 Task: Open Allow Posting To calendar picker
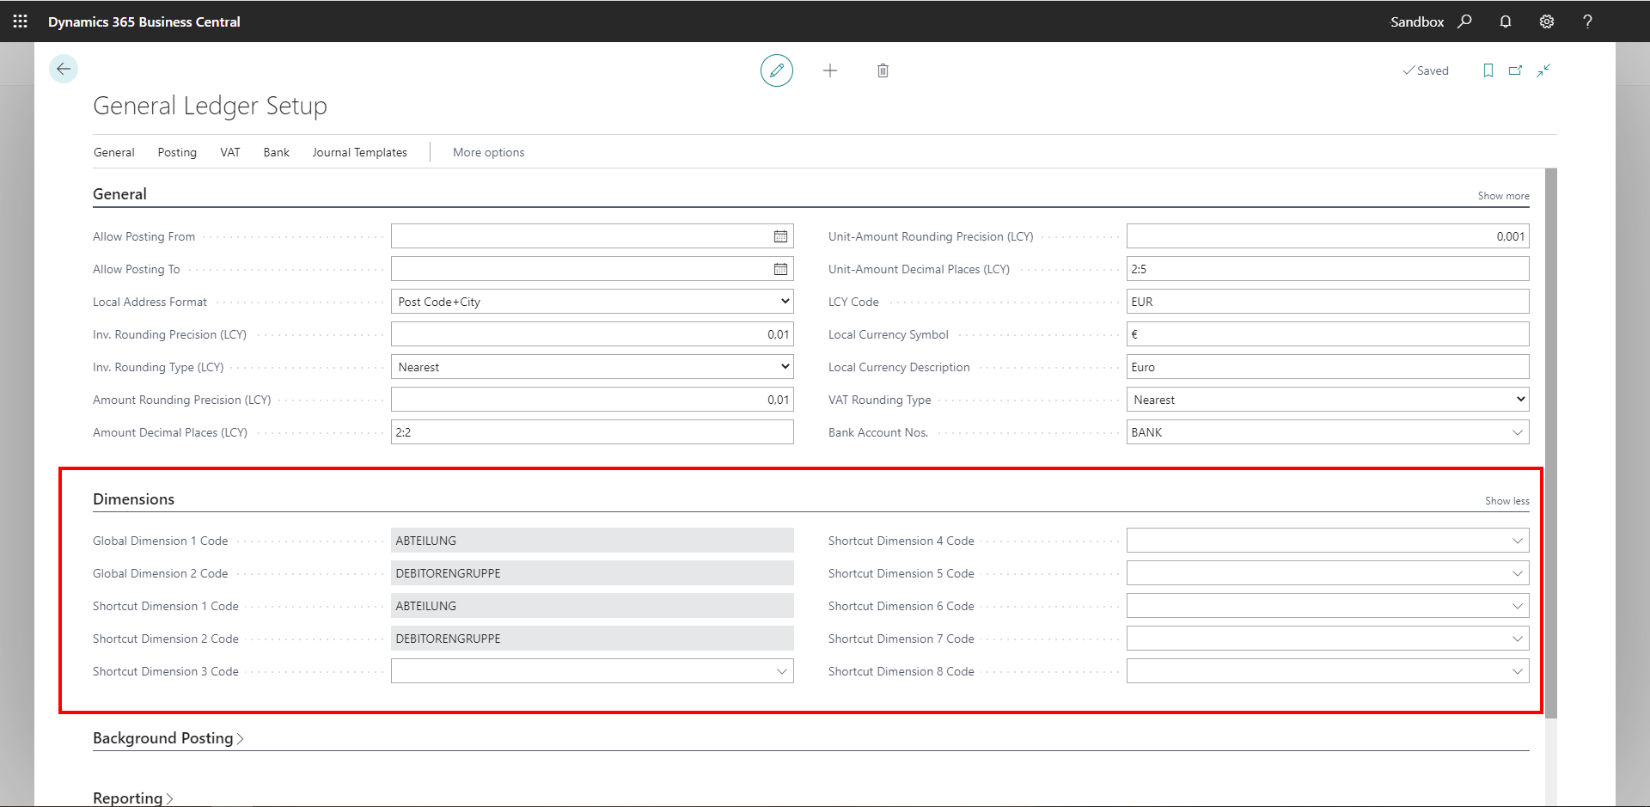coord(780,269)
